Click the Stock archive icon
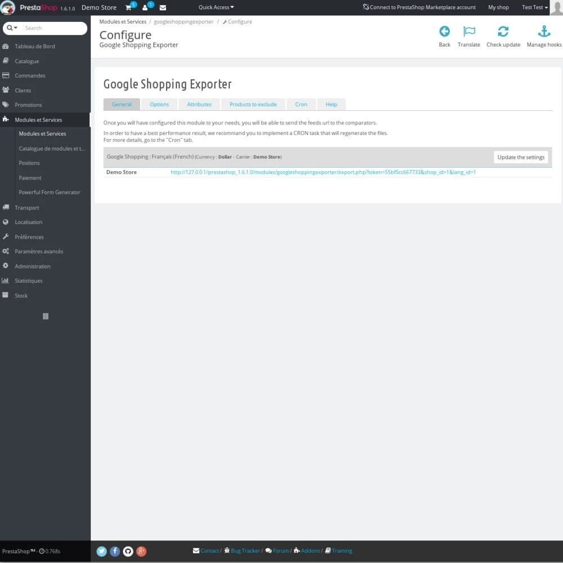 tap(5, 295)
